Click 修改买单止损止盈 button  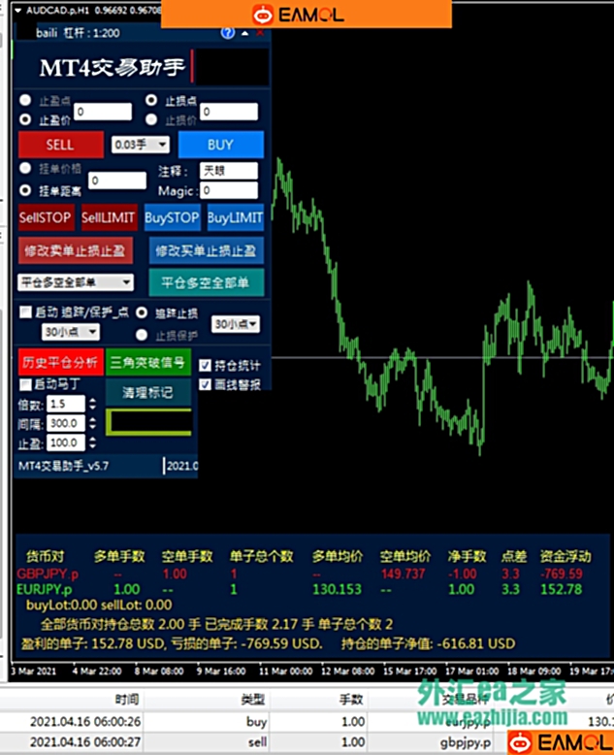tap(207, 250)
